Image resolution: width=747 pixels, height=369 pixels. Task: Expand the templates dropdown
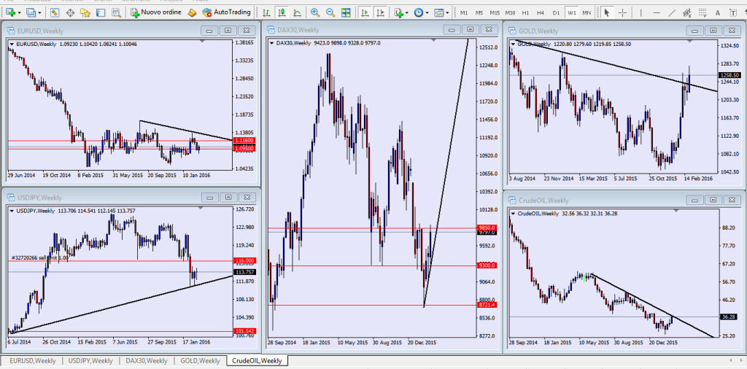pos(446,12)
